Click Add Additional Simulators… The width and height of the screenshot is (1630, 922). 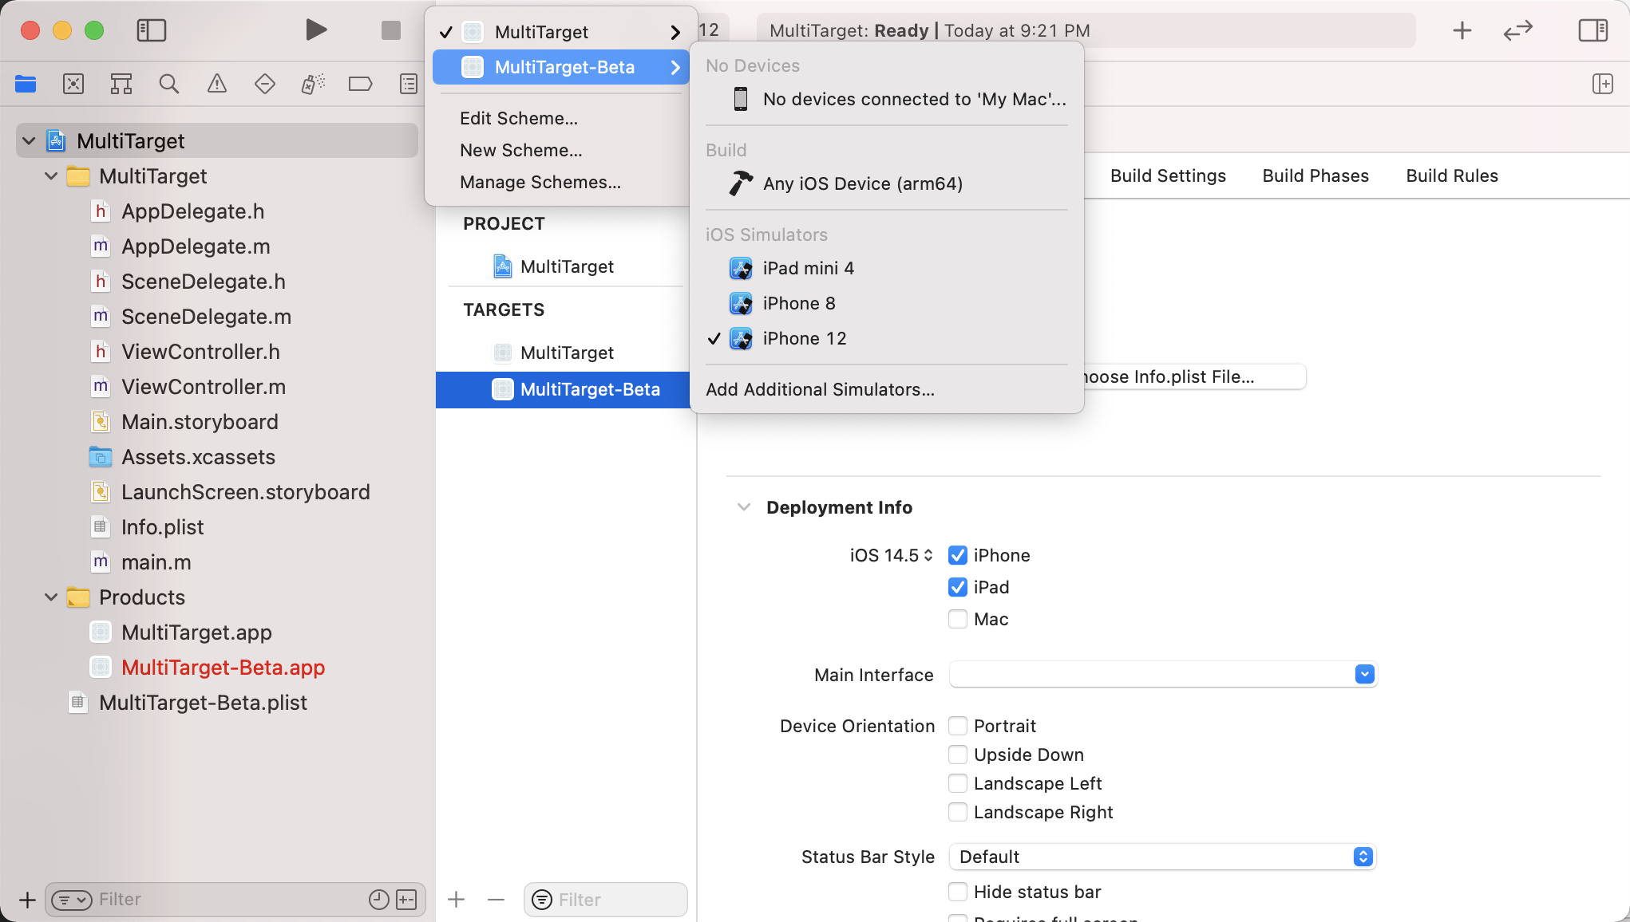(820, 389)
